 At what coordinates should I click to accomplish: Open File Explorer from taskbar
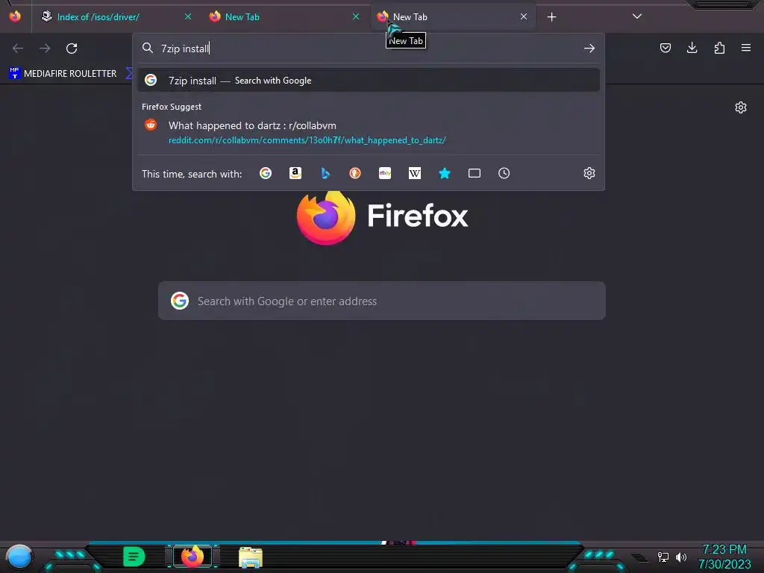coord(251,557)
